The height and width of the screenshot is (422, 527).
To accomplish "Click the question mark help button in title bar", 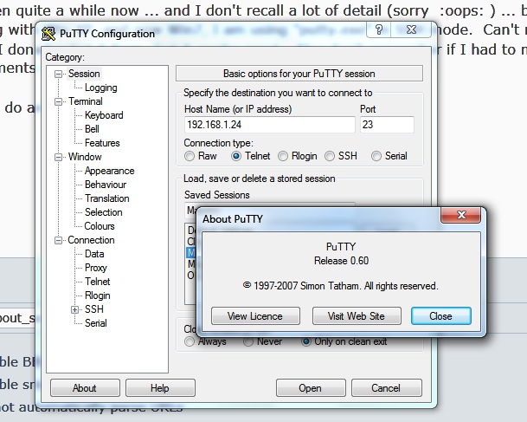I will point(379,30).
